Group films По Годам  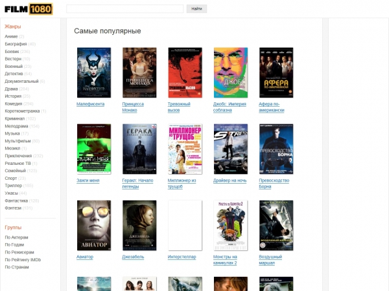coord(14,244)
